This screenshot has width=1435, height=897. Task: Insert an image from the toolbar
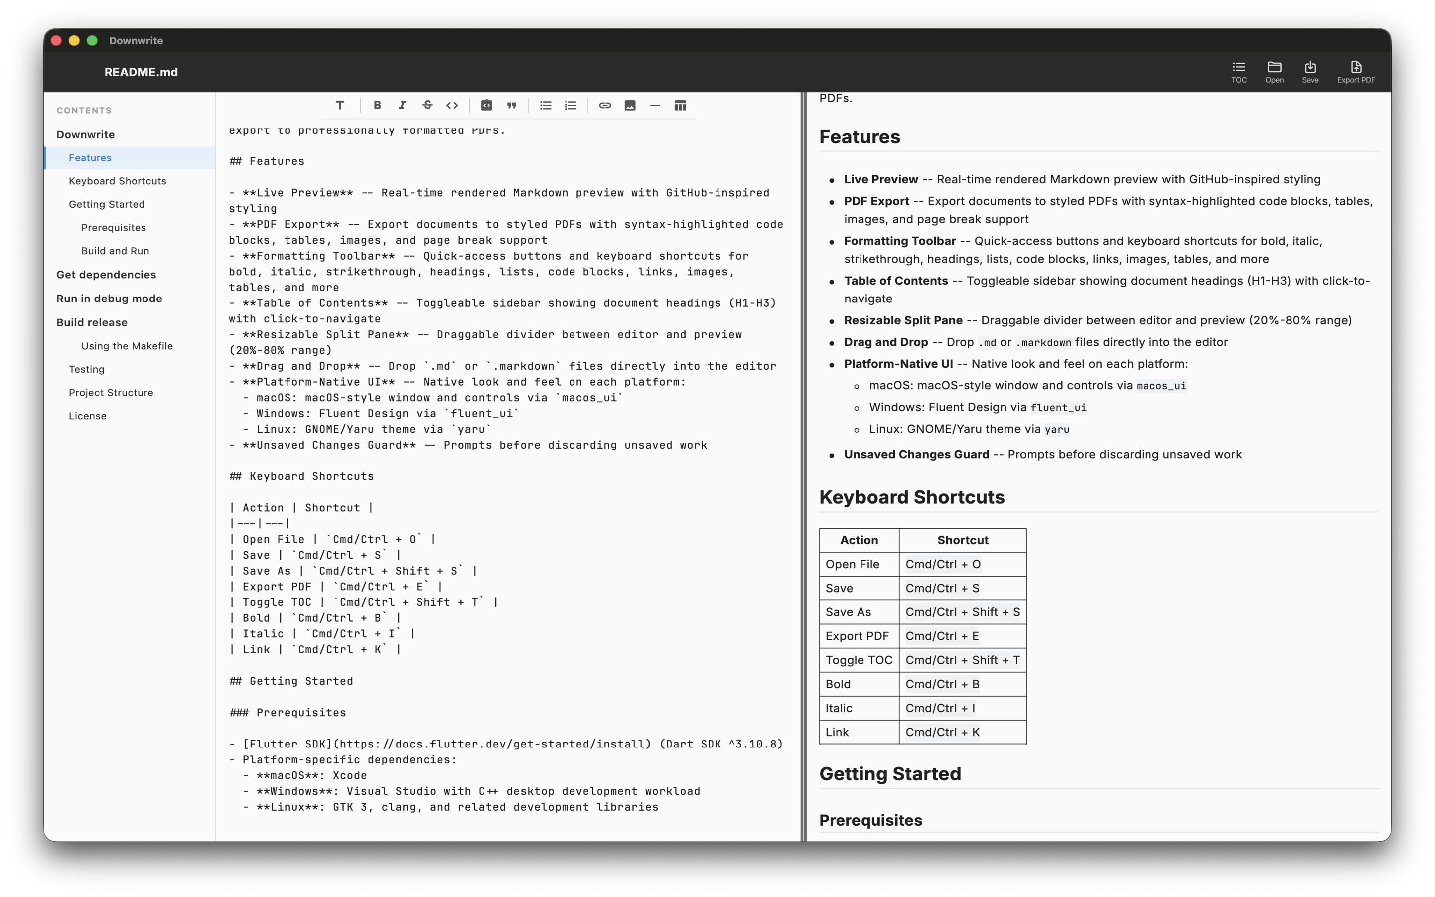coord(630,105)
